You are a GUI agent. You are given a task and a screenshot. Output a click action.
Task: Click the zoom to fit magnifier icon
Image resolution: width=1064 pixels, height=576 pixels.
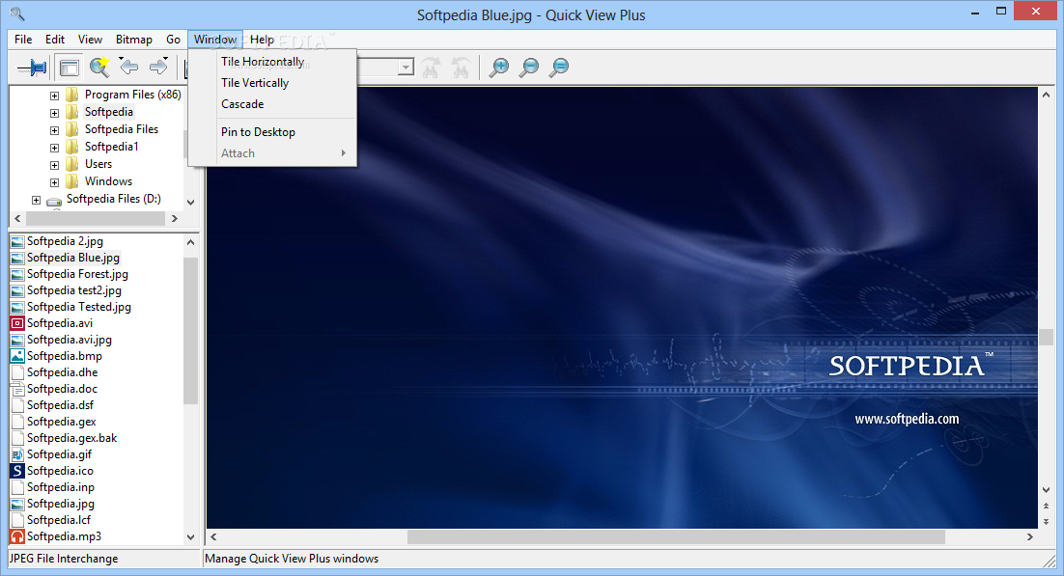tap(558, 68)
